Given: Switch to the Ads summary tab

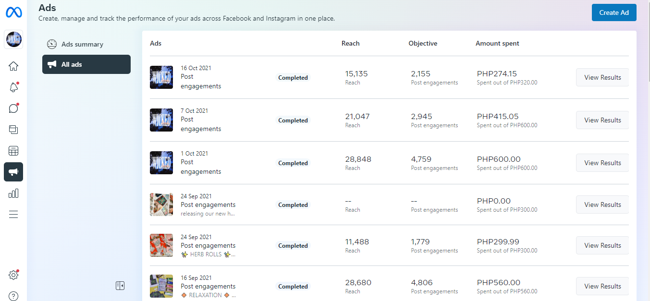Looking at the screenshot, I should tap(82, 44).
